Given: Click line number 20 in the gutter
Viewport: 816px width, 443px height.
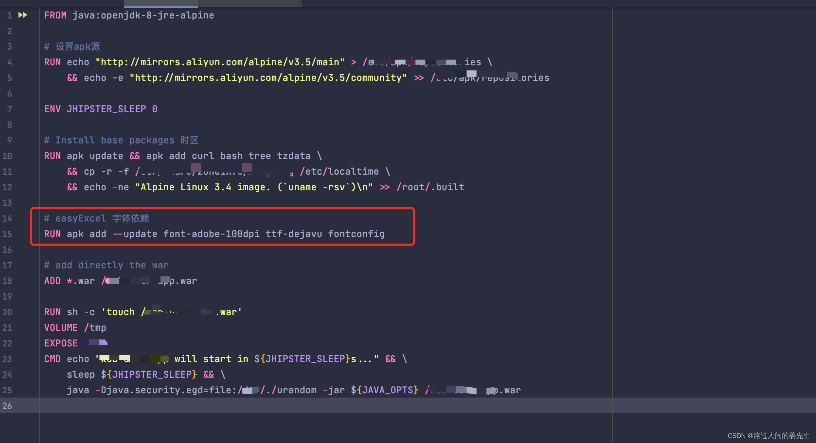Looking at the screenshot, I should click(7, 312).
